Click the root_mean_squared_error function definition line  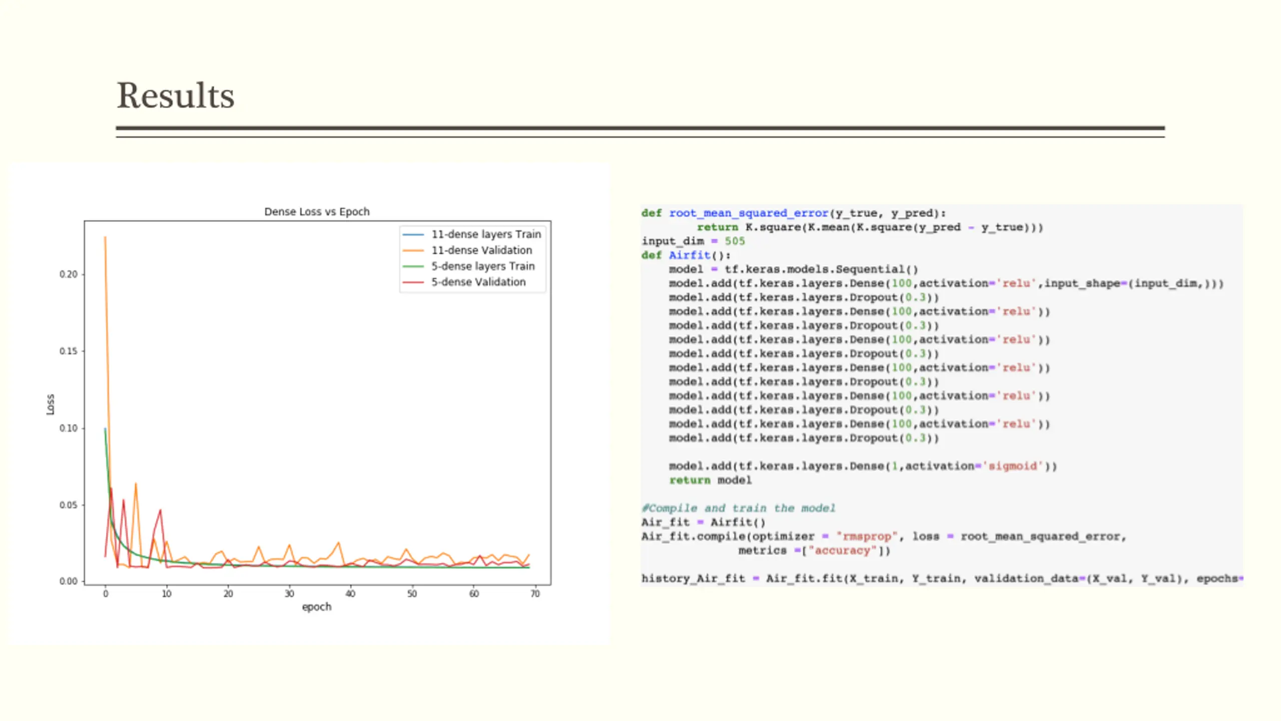tap(794, 213)
